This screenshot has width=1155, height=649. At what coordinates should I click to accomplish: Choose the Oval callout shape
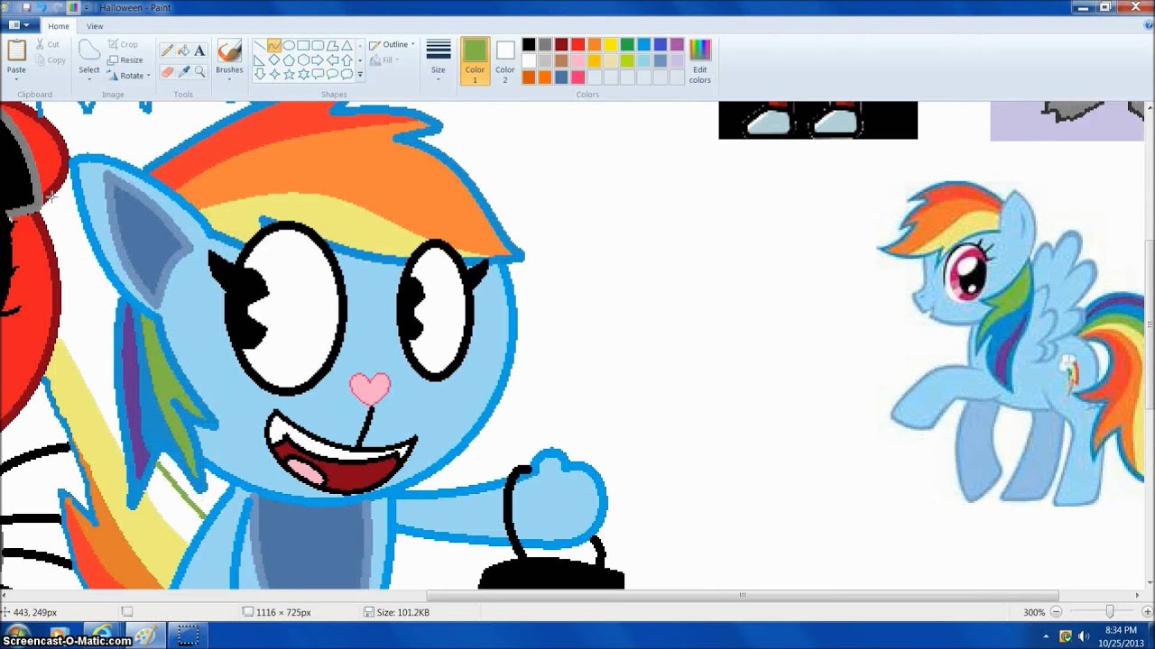(332, 74)
